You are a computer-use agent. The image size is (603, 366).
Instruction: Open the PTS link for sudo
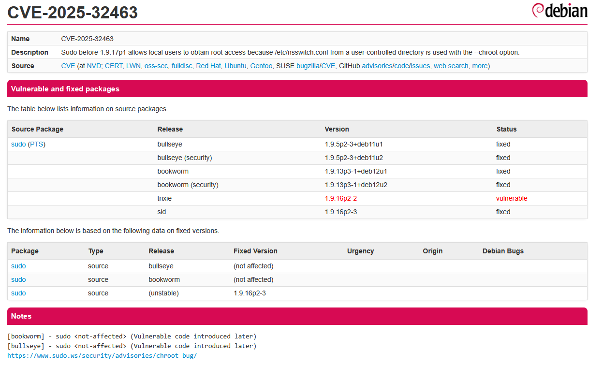(x=36, y=144)
